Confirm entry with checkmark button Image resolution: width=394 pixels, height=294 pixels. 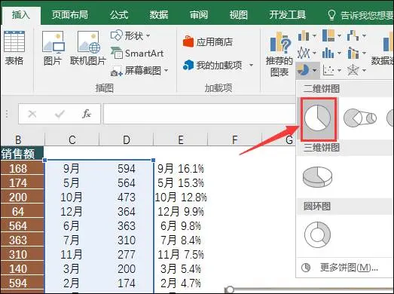tap(60, 114)
